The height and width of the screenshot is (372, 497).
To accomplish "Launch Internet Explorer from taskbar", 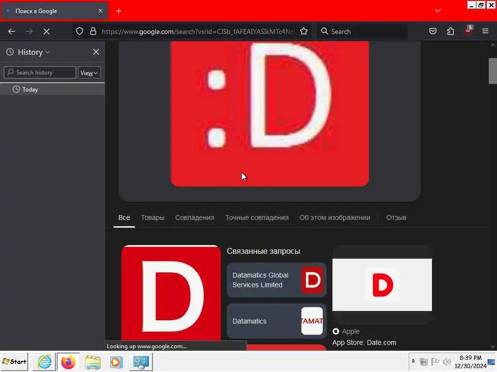I will (44, 361).
